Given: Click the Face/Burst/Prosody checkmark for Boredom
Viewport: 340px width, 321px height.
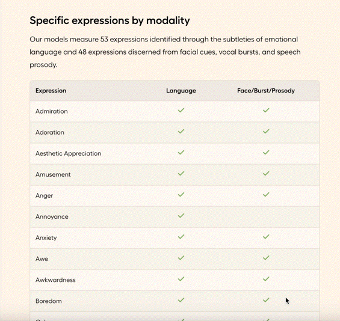Looking at the screenshot, I should pyautogui.click(x=266, y=300).
